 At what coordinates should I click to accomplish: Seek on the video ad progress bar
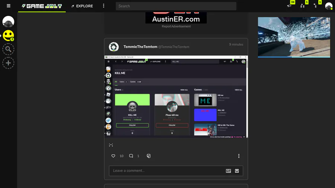[x=294, y=57]
